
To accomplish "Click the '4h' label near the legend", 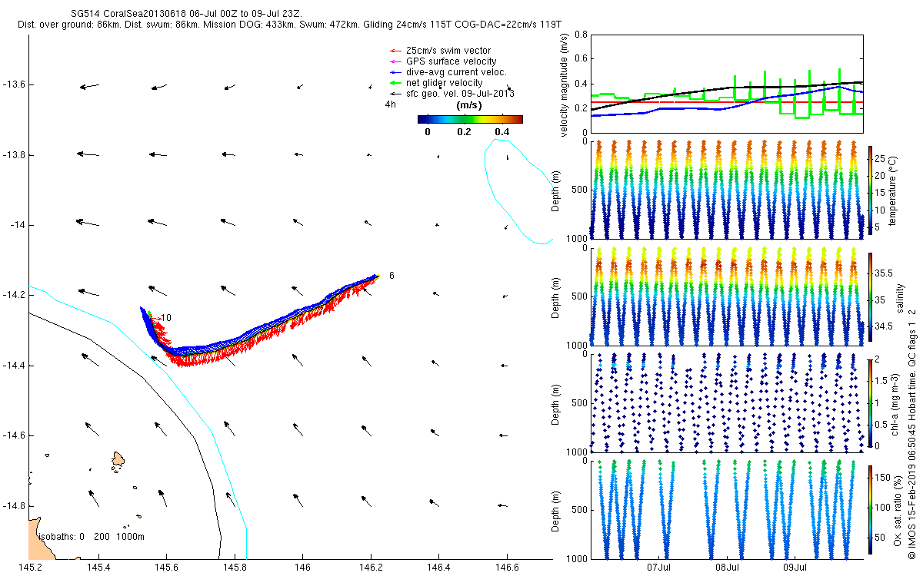I will click(x=390, y=104).
